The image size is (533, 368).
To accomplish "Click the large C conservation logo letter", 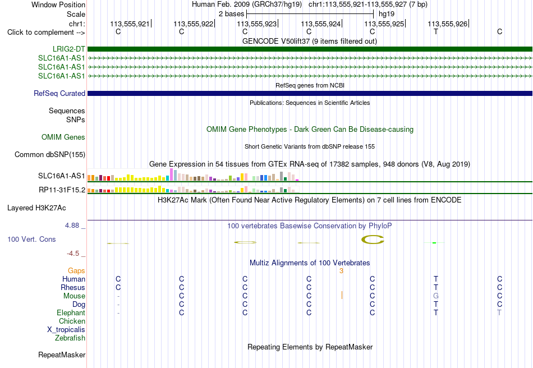I will (373, 240).
